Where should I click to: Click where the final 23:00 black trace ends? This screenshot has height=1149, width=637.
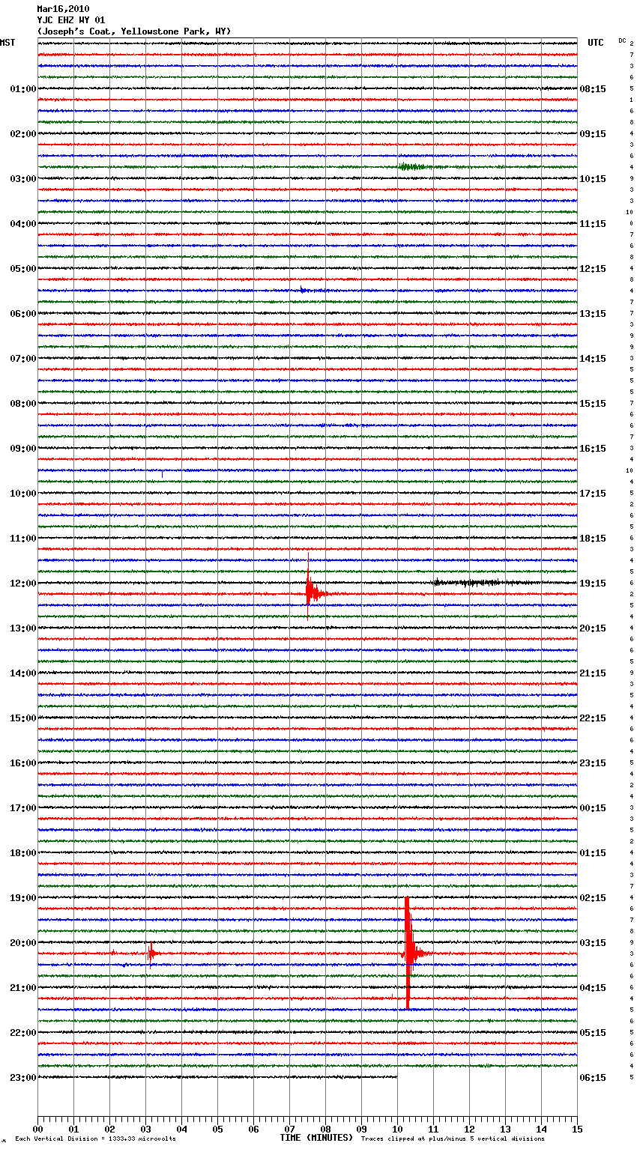click(x=397, y=1077)
